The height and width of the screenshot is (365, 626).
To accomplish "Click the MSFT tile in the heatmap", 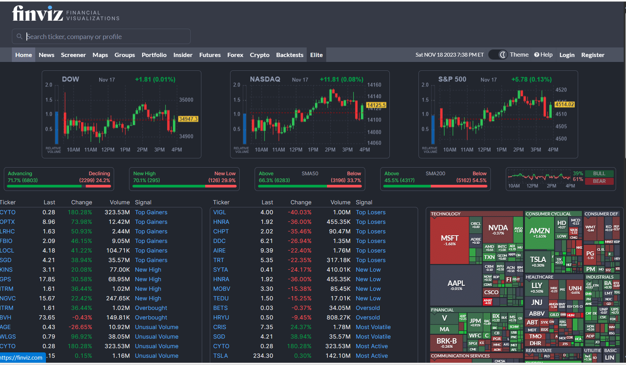I will (x=449, y=240).
